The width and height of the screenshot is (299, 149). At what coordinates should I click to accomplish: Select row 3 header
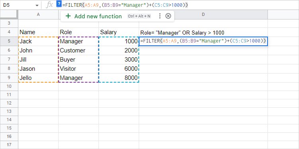point(9,23)
